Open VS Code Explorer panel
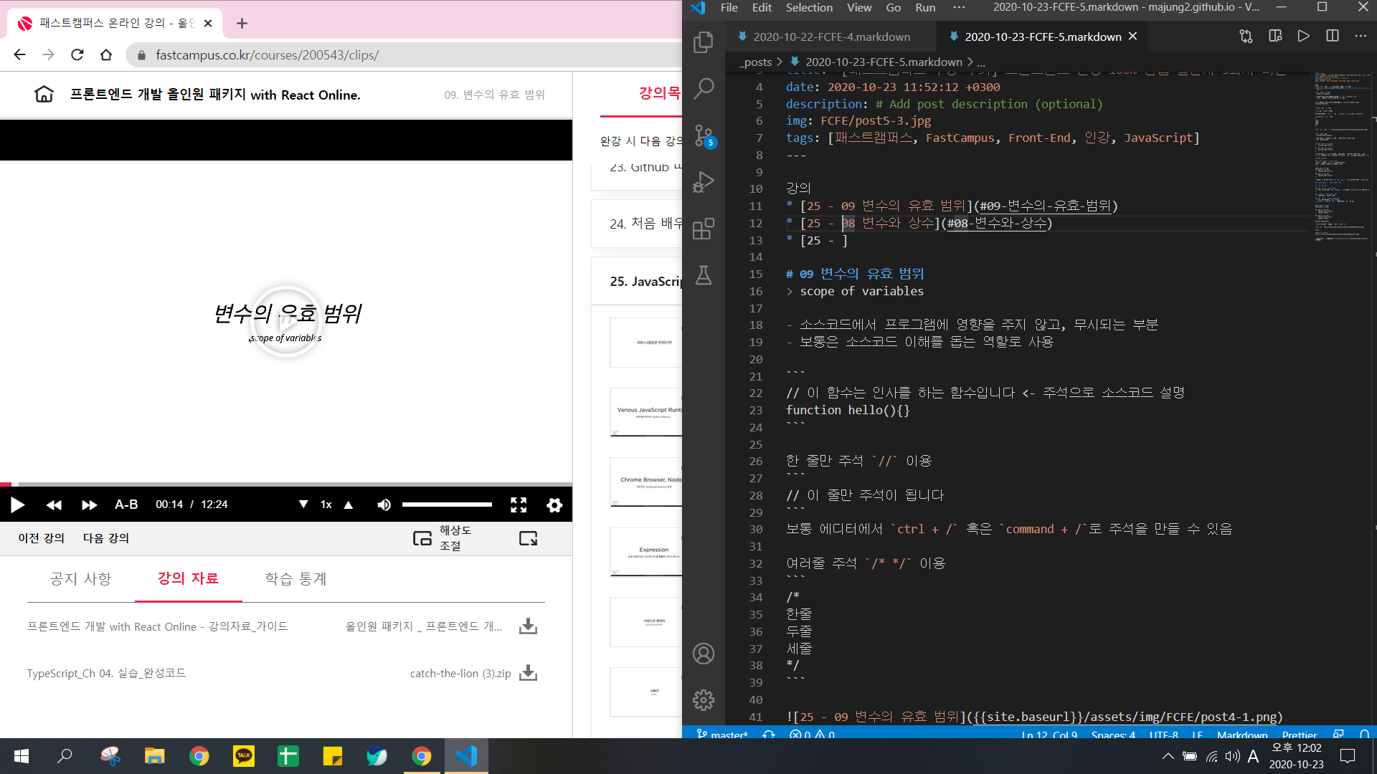1377x774 pixels. 704,42
